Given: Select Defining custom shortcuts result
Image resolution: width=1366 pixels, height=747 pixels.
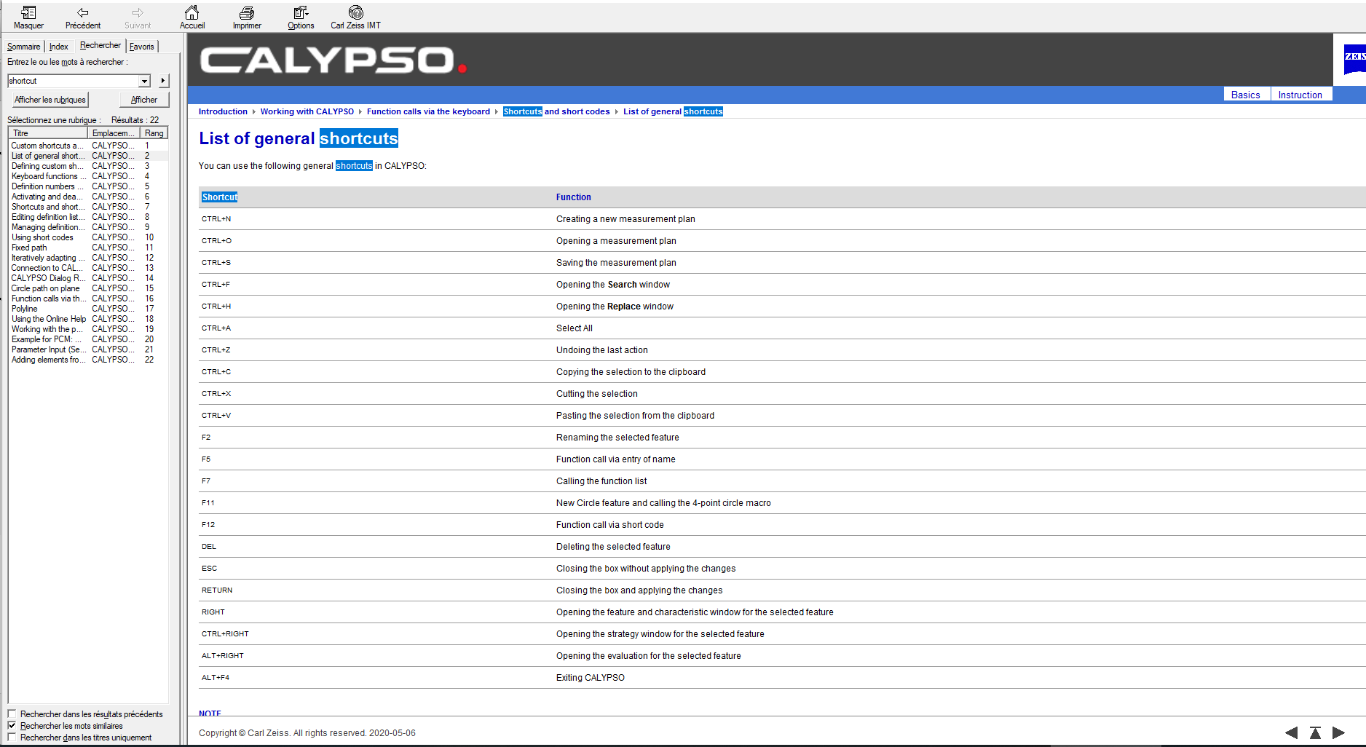Looking at the screenshot, I should pyautogui.click(x=88, y=166).
